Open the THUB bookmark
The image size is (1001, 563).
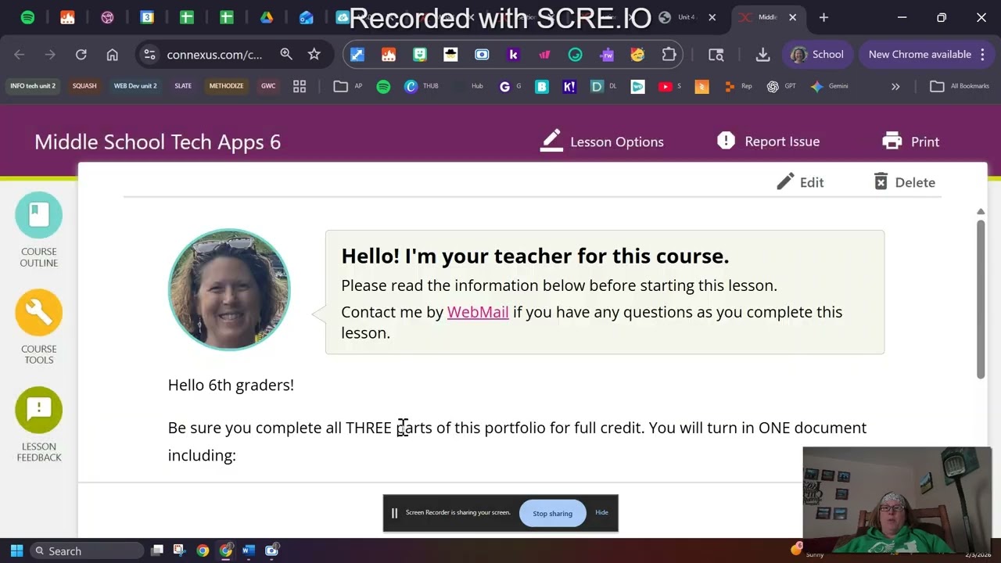[x=421, y=87]
